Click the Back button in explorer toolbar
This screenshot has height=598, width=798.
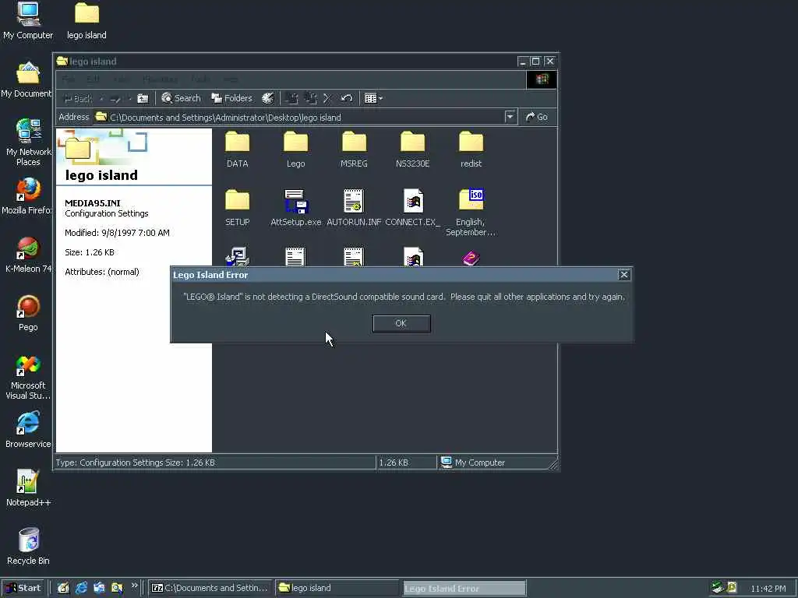(78, 98)
